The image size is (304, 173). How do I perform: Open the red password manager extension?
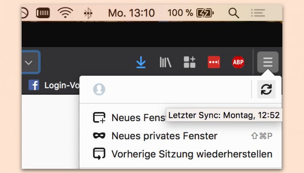tap(214, 62)
